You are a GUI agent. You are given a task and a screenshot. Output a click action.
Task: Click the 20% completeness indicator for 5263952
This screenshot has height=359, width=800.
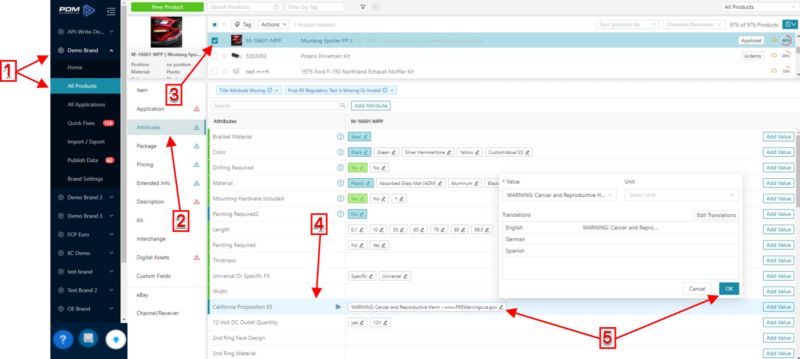coord(786,56)
